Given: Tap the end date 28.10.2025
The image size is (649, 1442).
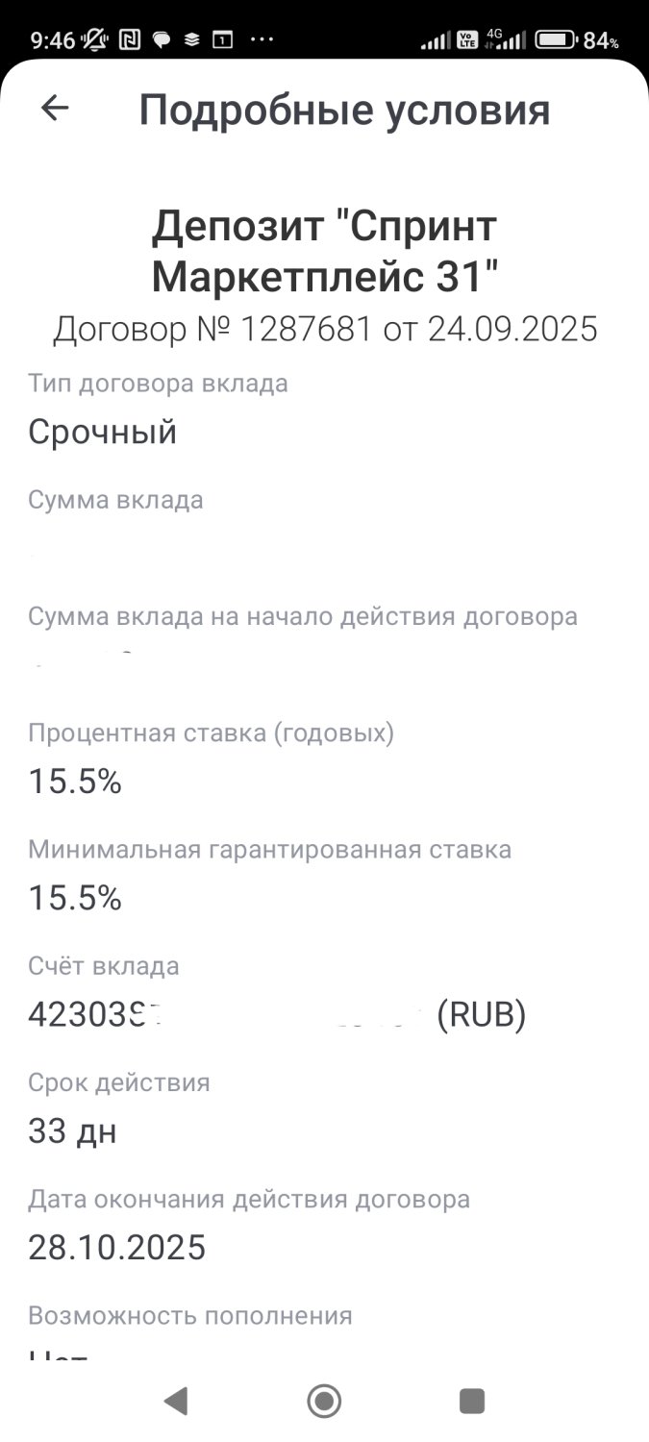Looking at the screenshot, I should pos(117,1248).
